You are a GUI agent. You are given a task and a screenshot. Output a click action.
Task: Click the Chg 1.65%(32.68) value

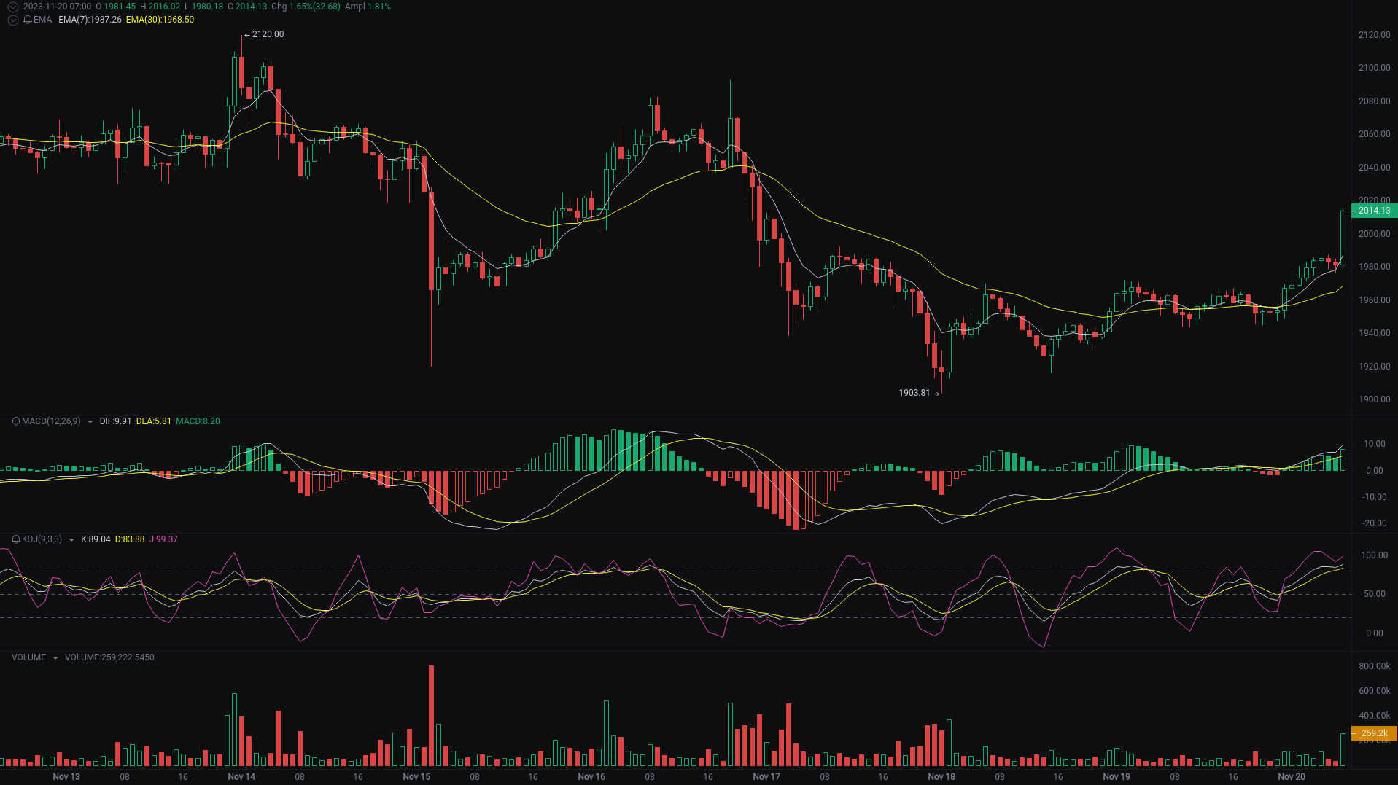[306, 7]
